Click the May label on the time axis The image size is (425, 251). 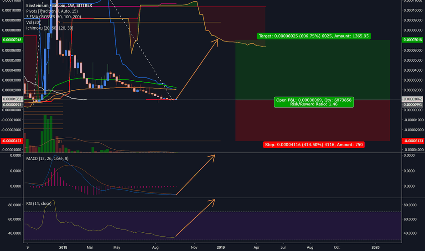117,247
